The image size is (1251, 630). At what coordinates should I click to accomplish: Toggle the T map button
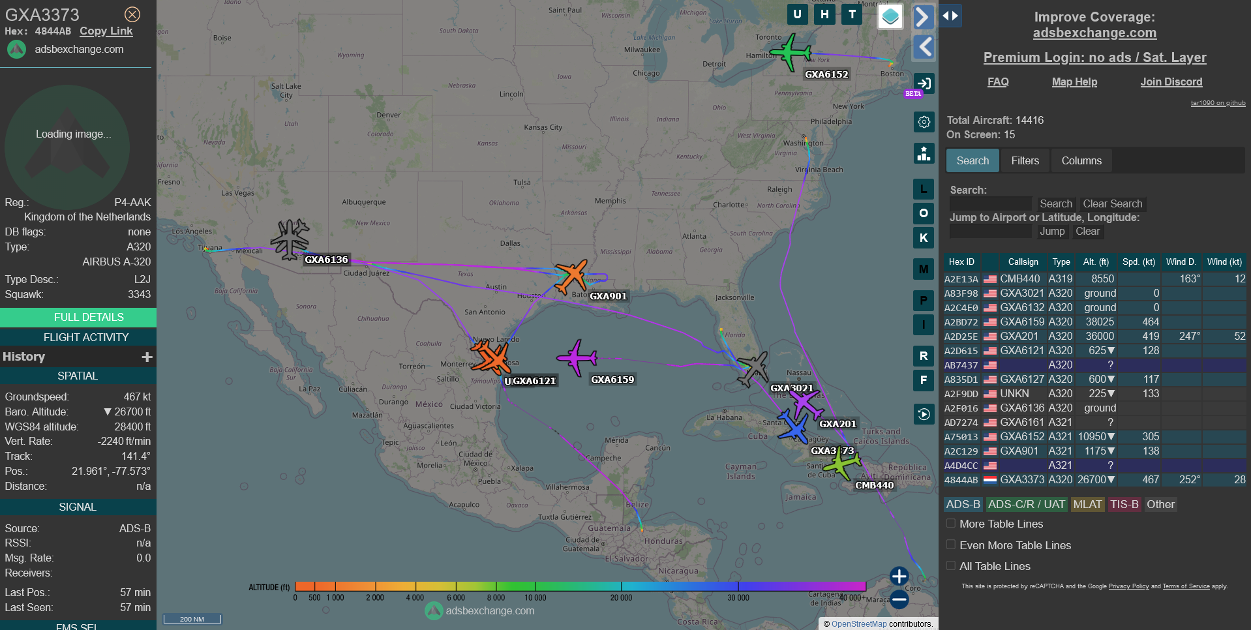(852, 14)
